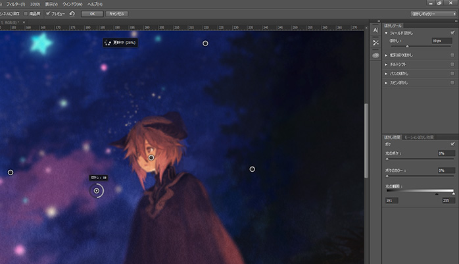Uncheck the プレビュー (preview) checkbox

(48, 13)
